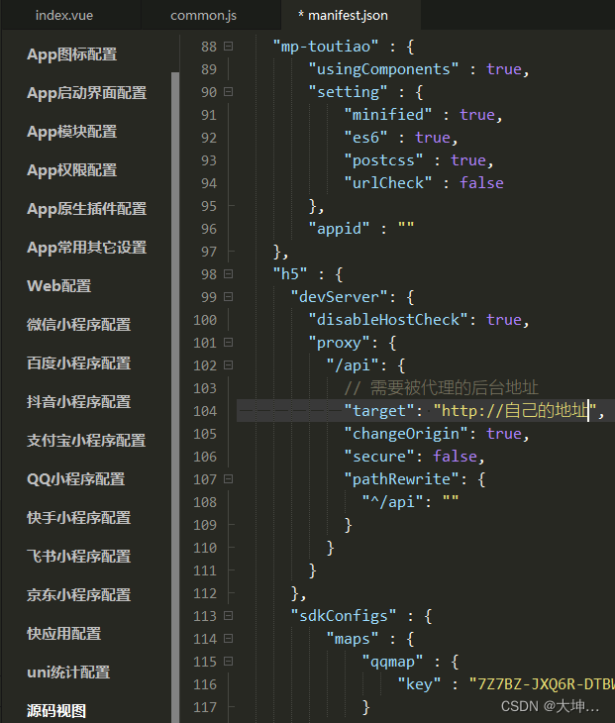This screenshot has width=615, height=723.
Task: Collapse code fold at line 88
Action: coord(228,47)
